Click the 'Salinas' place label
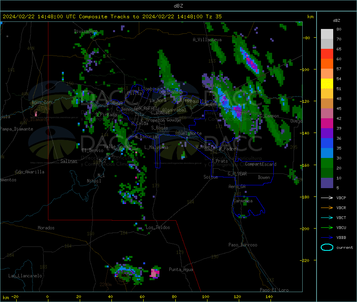The width and height of the screenshot is (357, 302). click(69, 161)
